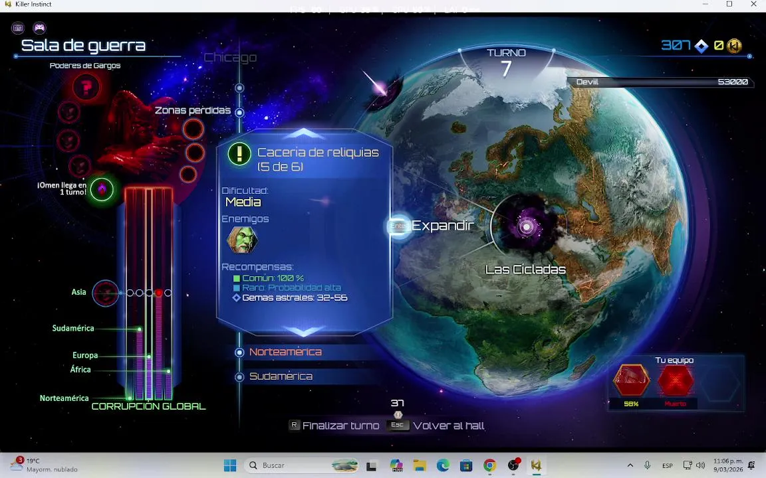Click the Raro Probabilidad alta reward line
Viewport: 766px width, 478px height.
point(287,287)
